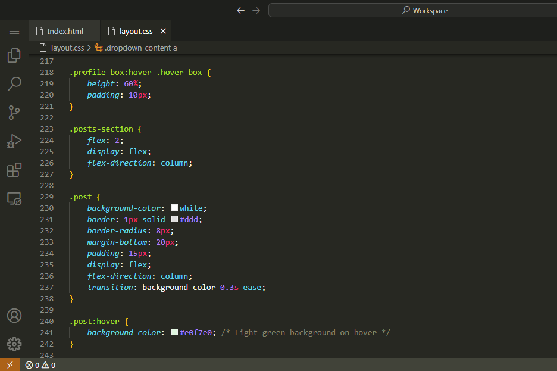Open the Remote Explorer view
Screen dimensions: 557x371
[14, 199]
